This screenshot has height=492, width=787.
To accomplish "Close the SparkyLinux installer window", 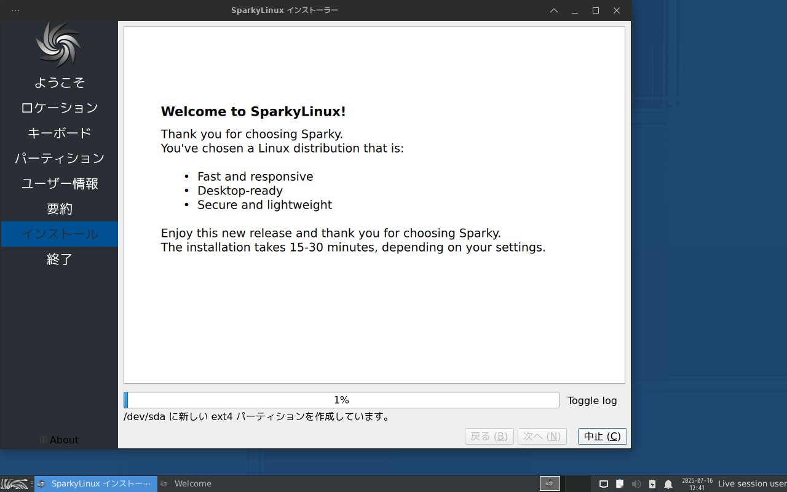I will 617,10.
